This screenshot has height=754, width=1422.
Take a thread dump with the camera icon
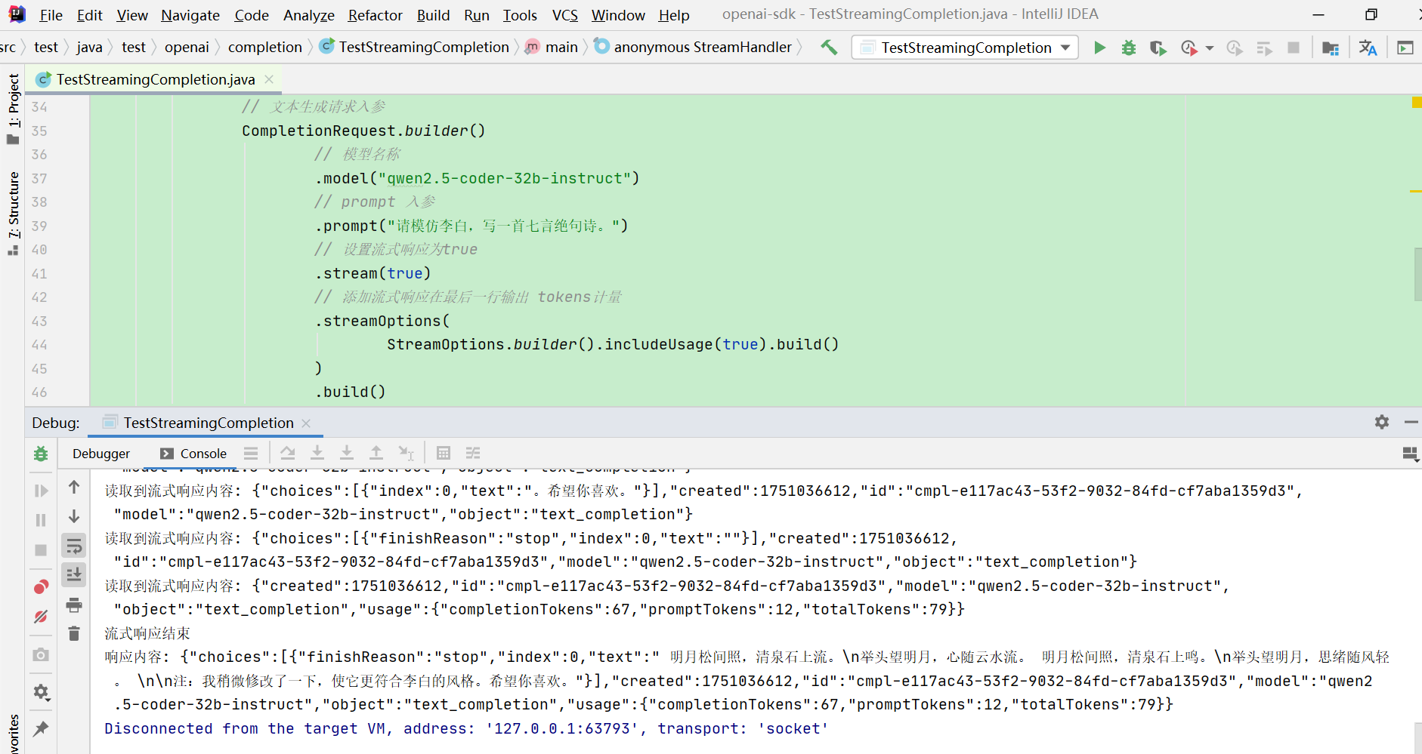(x=42, y=654)
